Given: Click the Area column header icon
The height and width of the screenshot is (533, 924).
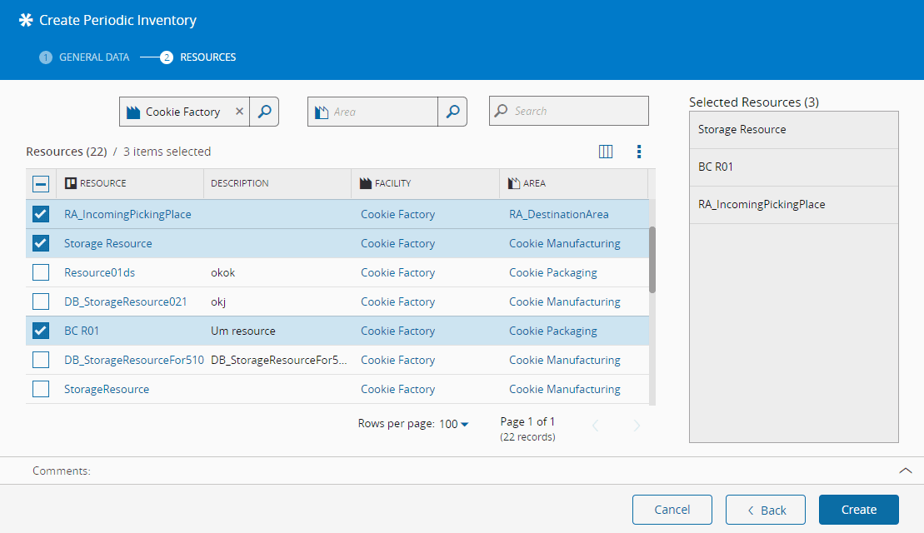Looking at the screenshot, I should tap(514, 183).
